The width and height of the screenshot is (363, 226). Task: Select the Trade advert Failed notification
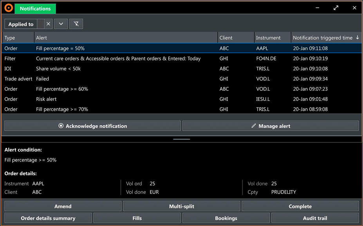117,78
